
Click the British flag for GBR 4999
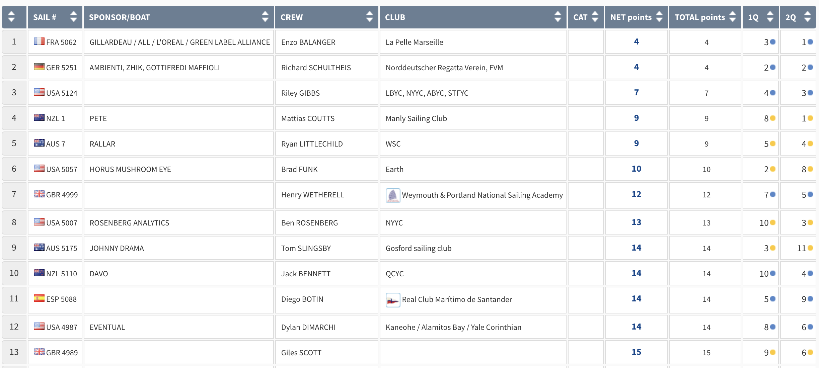(39, 194)
